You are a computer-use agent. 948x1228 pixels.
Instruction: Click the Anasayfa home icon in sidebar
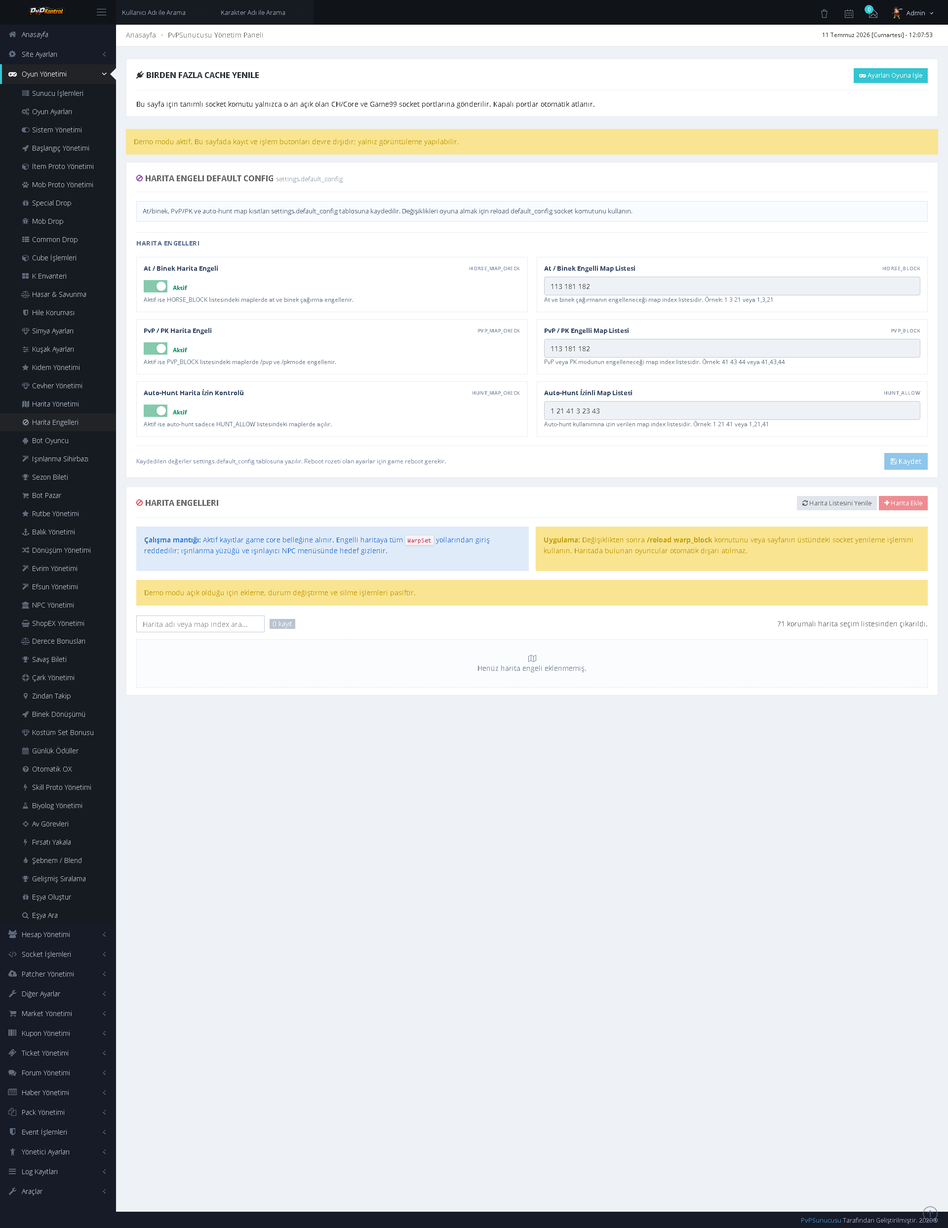pos(12,34)
